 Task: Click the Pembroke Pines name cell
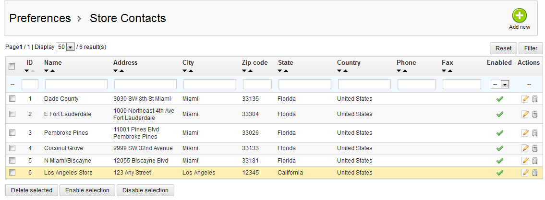[x=66, y=133]
